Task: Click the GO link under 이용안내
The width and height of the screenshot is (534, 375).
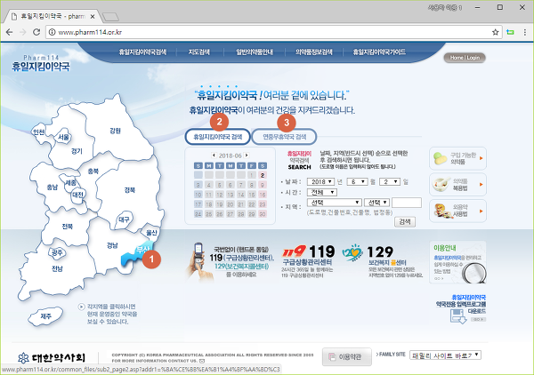Action: (439, 278)
